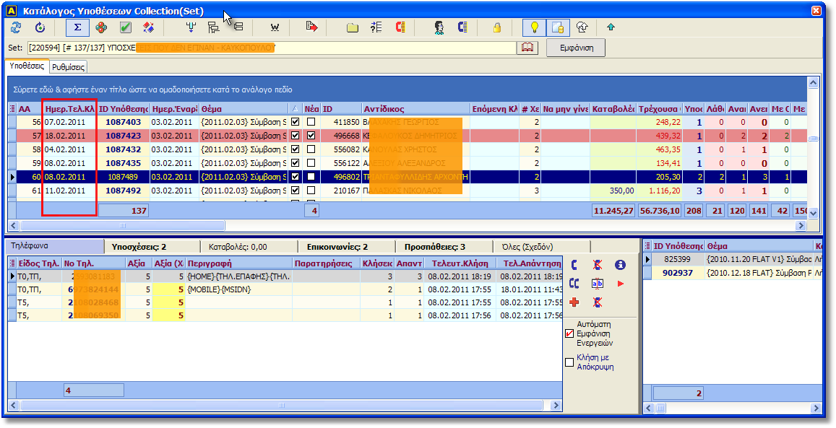Sort phones by the Είδος Τηλ. header
Screen dimensions: 836x428
(x=39, y=263)
